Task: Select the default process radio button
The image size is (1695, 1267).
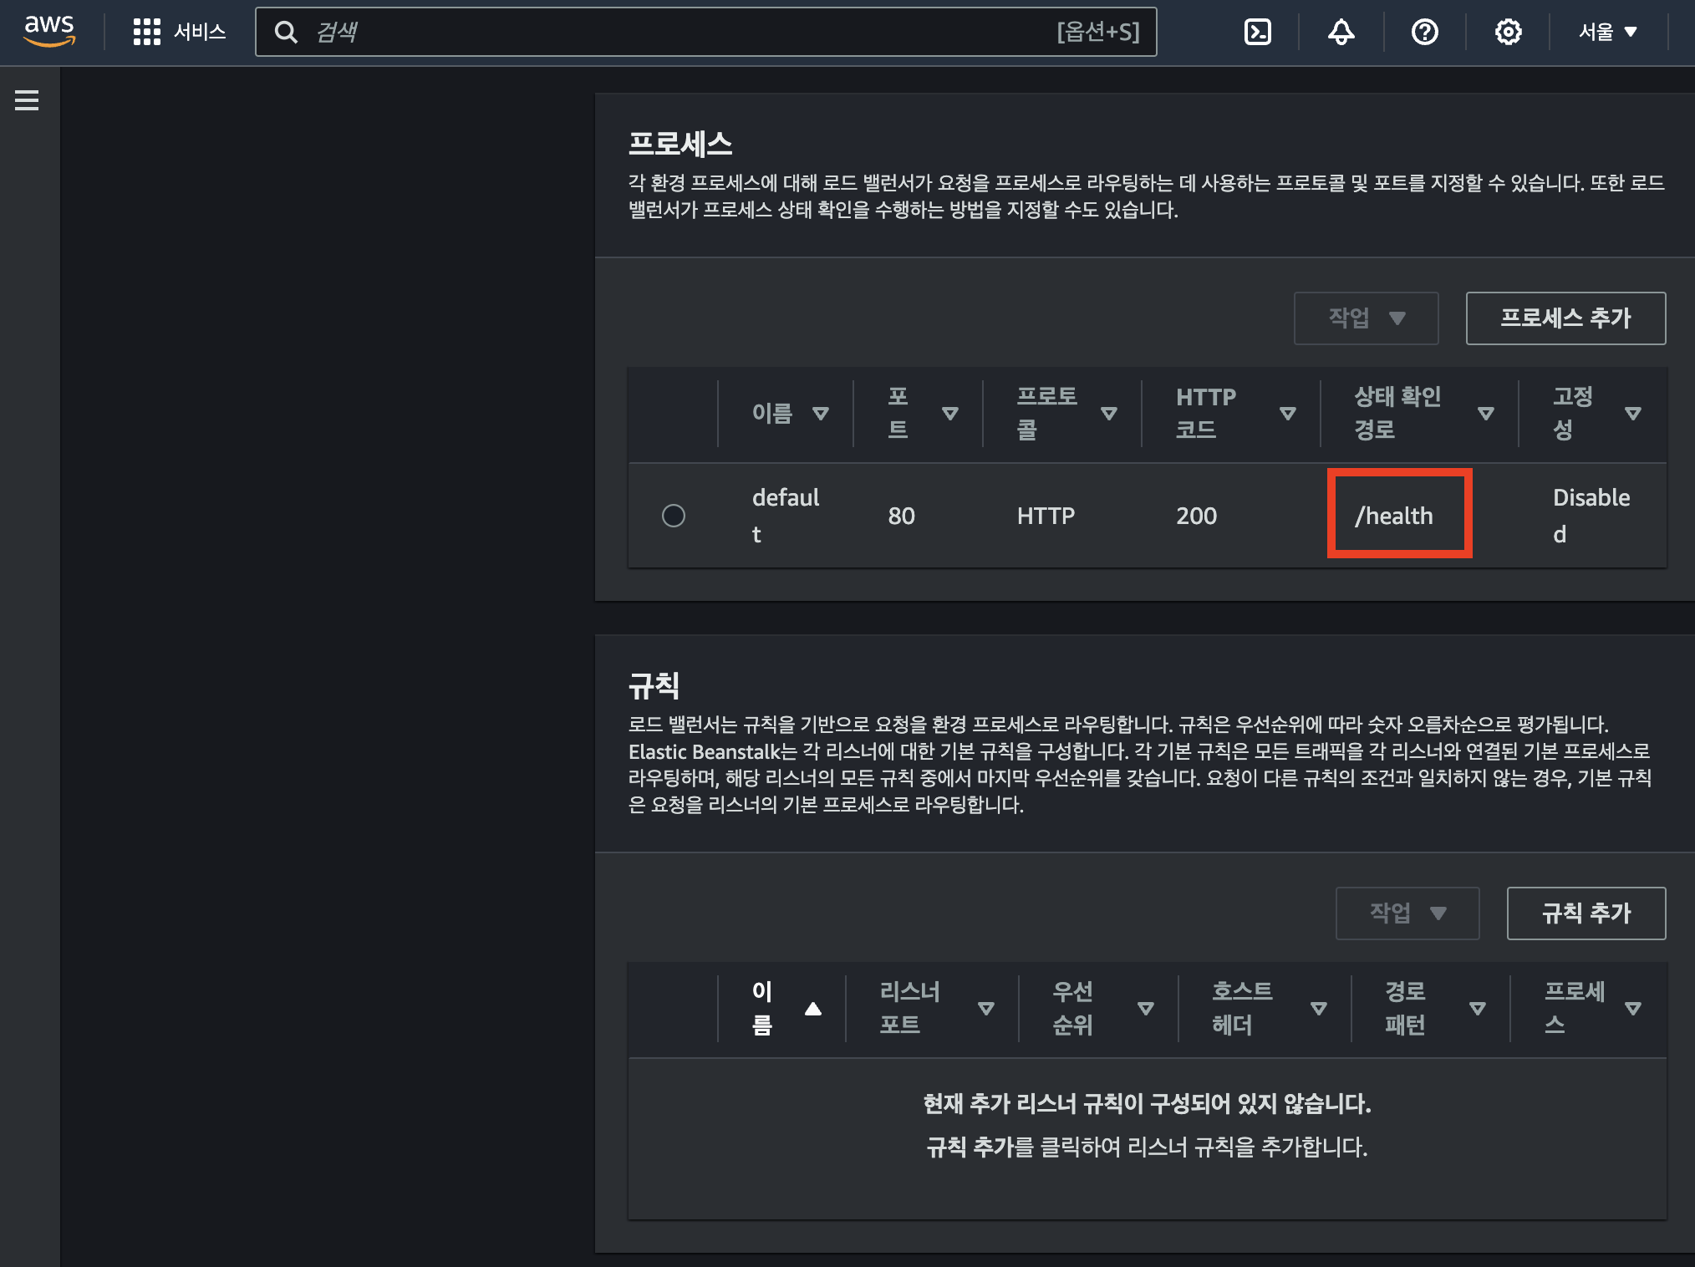Action: point(674,516)
